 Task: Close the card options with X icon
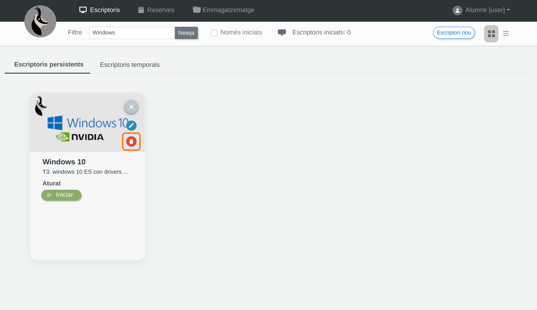pos(131,107)
